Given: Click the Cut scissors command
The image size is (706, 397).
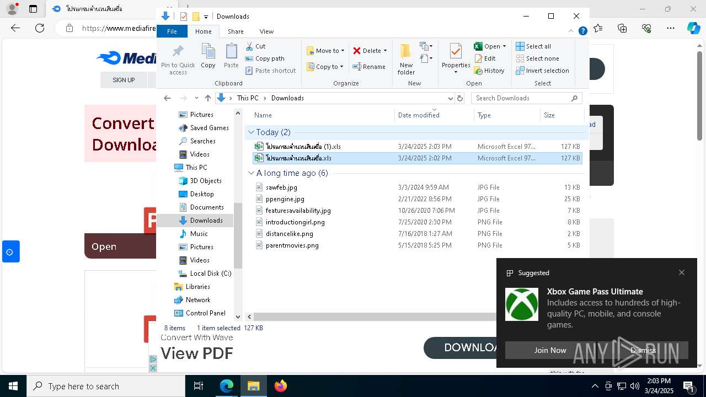Looking at the screenshot, I should point(255,46).
